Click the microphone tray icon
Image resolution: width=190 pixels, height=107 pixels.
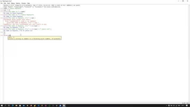pos(169,106)
